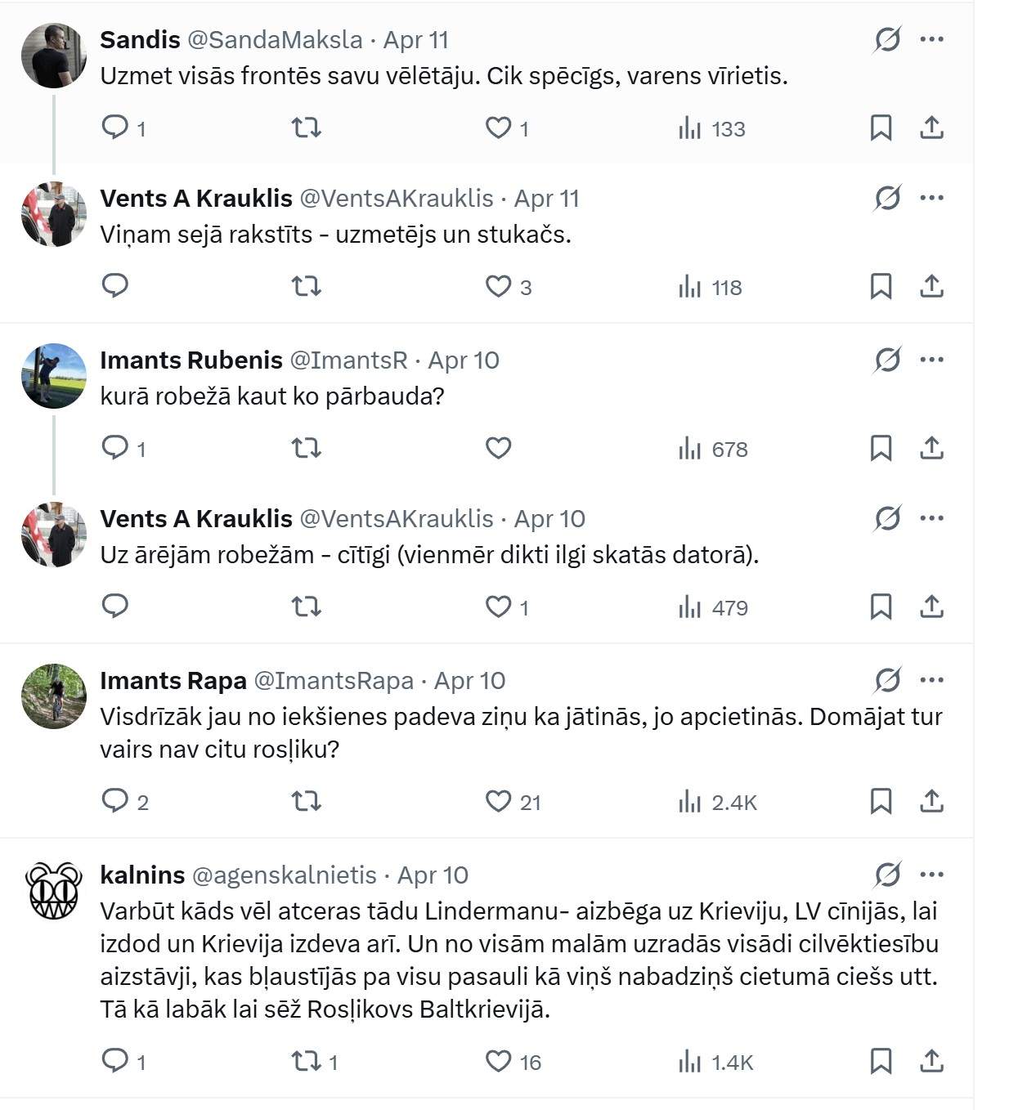Open more menu on kalnins's tweet
Image resolution: width=1009 pixels, height=1110 pixels.
coord(931,875)
